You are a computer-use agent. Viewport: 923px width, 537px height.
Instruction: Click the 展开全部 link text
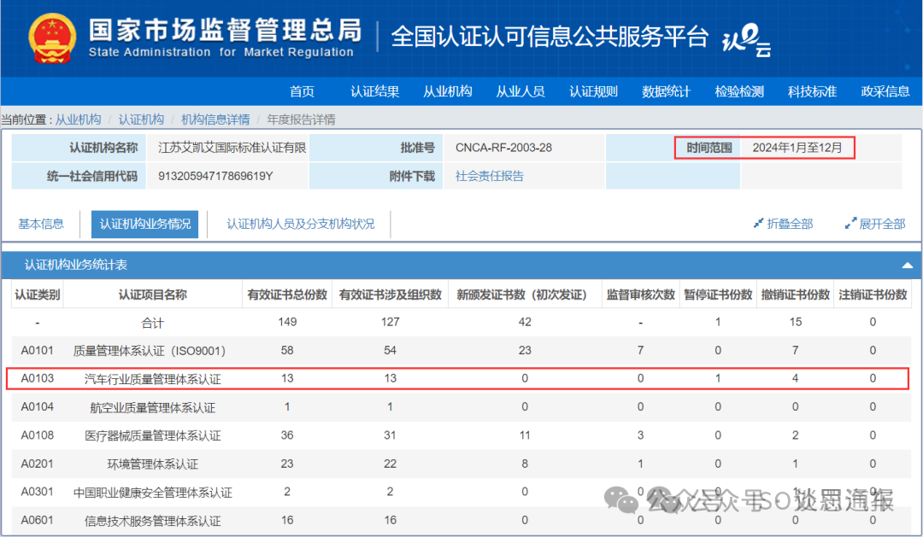[882, 224]
